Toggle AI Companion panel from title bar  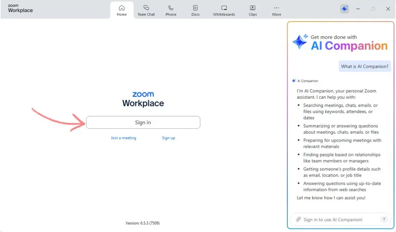click(x=345, y=9)
